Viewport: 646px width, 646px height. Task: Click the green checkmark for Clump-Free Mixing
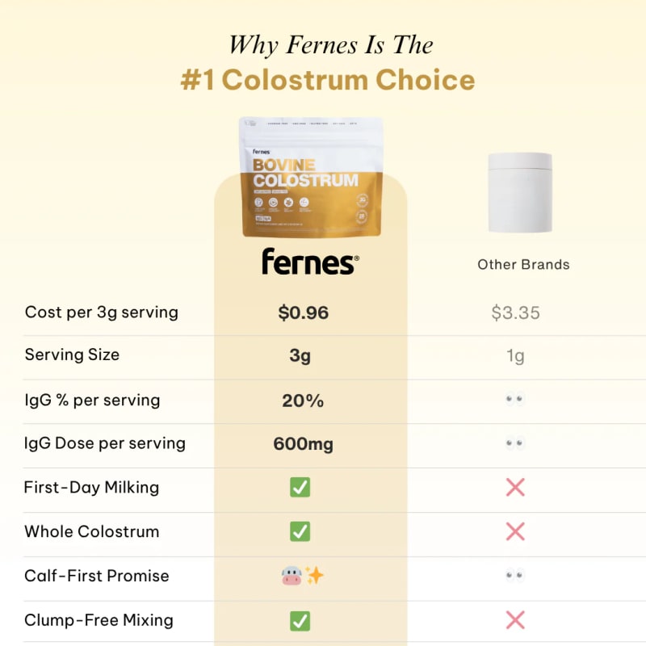(x=300, y=620)
